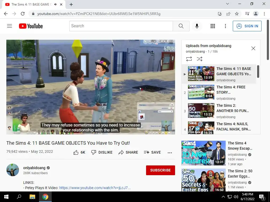This screenshot has height=202, width=270.
Task: Open more actions ellipsis under video
Action: point(170,153)
